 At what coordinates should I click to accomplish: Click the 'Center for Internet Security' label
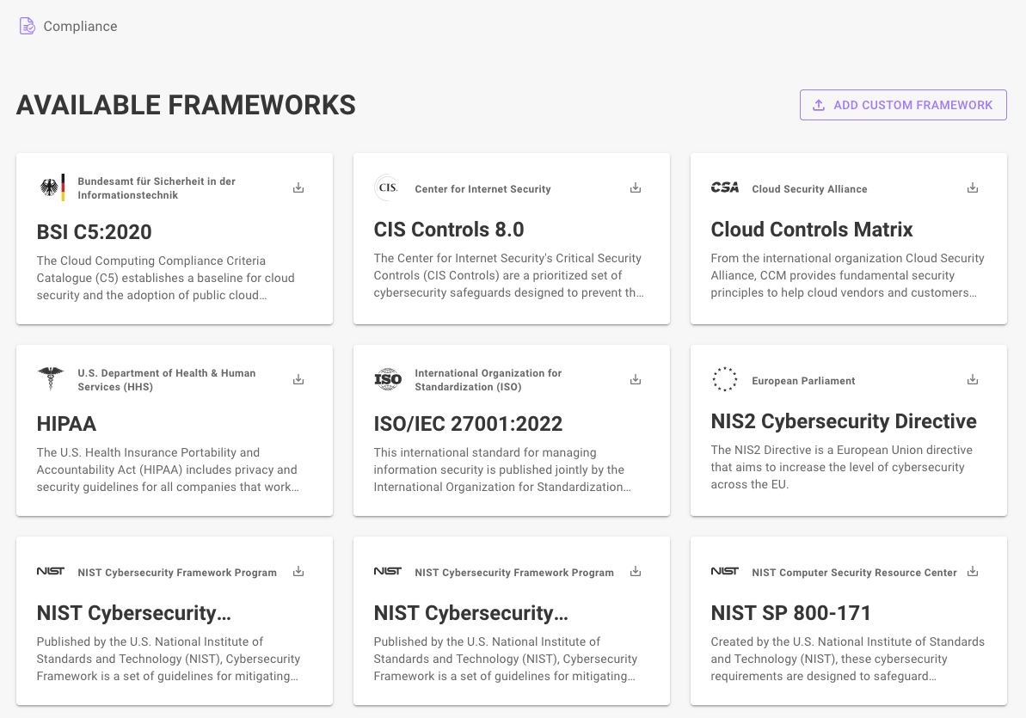click(483, 189)
